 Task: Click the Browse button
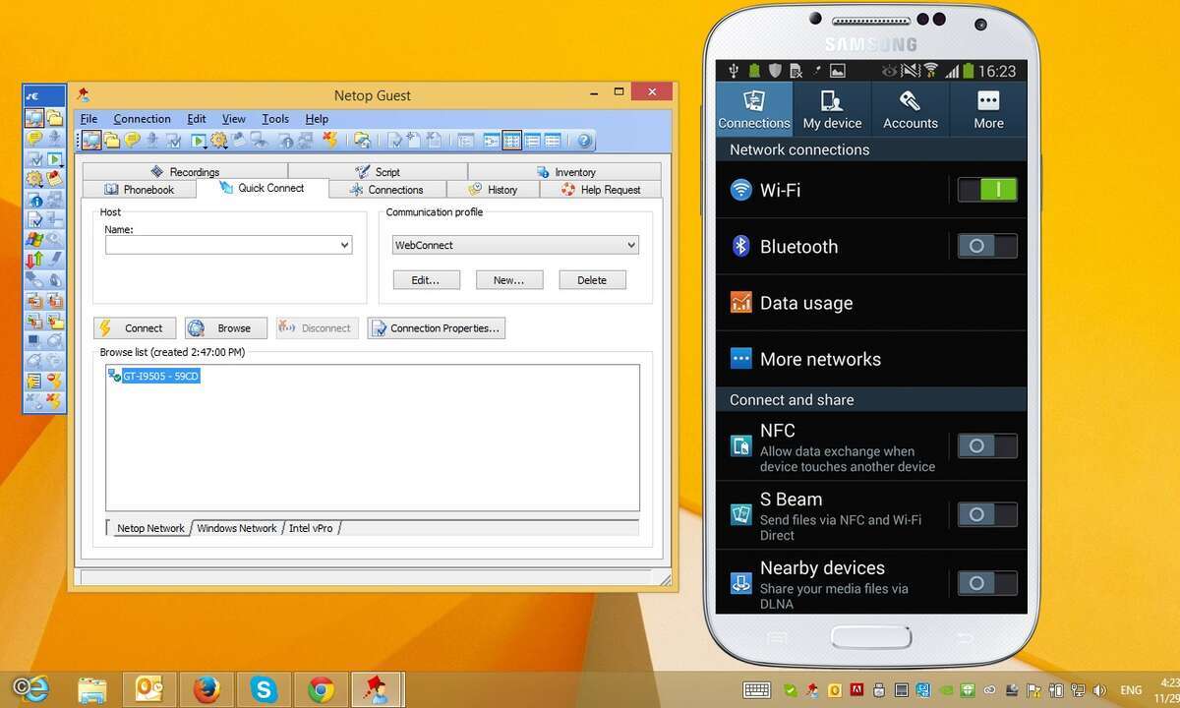[226, 328]
